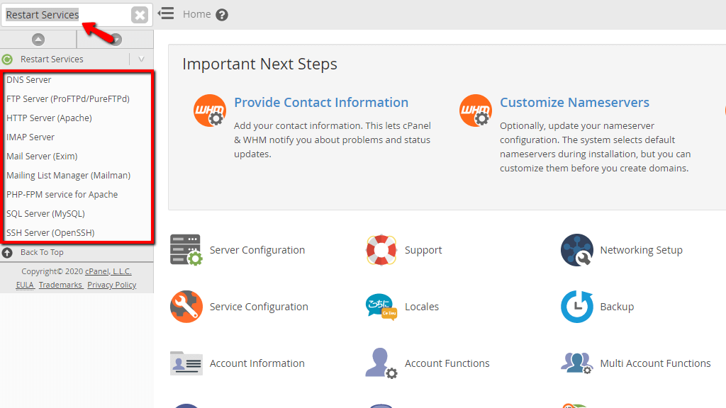Open Customize Nameservers link
This screenshot has height=408, width=726.
(574, 102)
